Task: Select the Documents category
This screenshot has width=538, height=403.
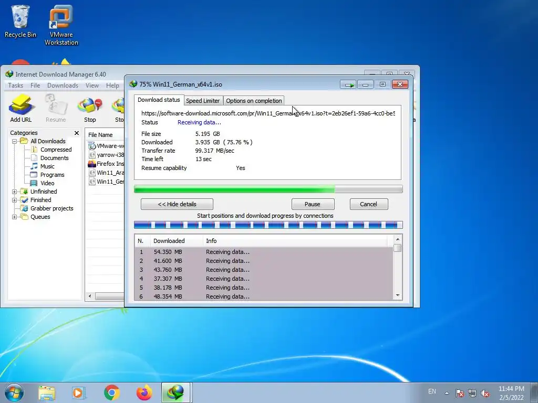Action: [54, 158]
